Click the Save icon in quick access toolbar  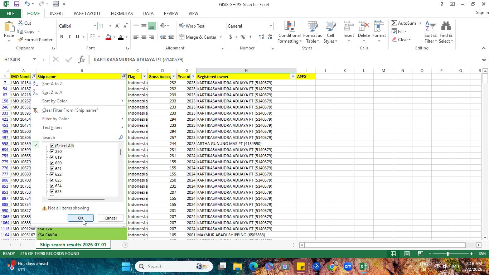(16, 4)
